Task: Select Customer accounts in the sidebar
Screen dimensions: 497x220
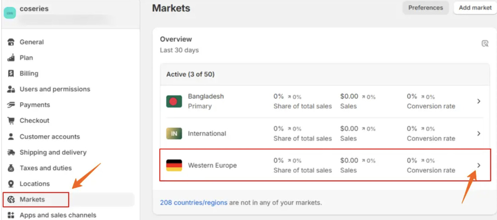Action: pos(50,137)
